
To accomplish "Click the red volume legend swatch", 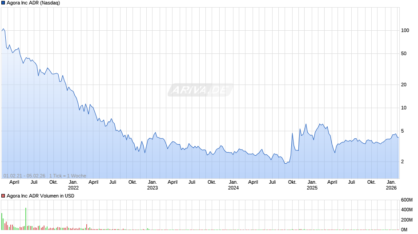I will 3,196.
